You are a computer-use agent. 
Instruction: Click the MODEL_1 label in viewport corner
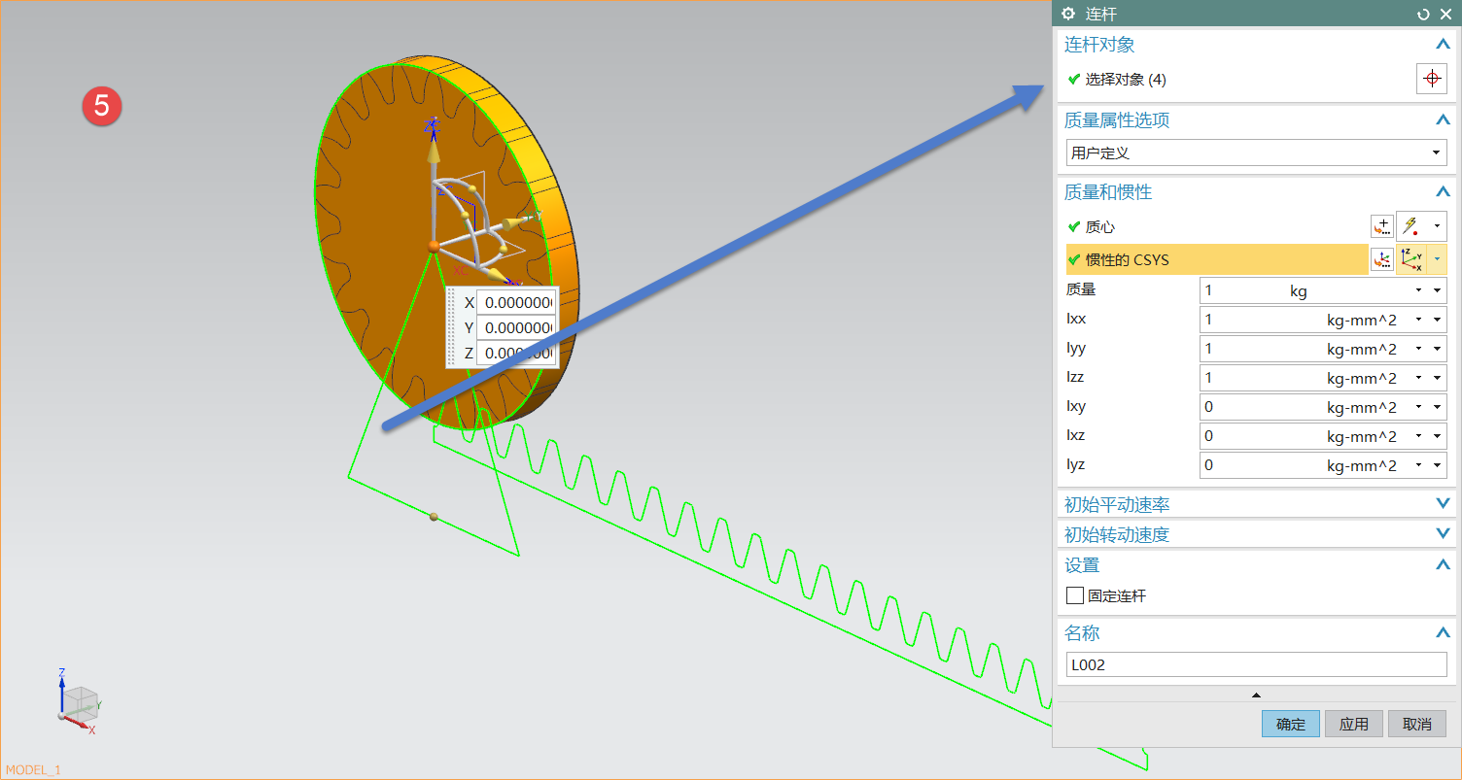[x=33, y=769]
